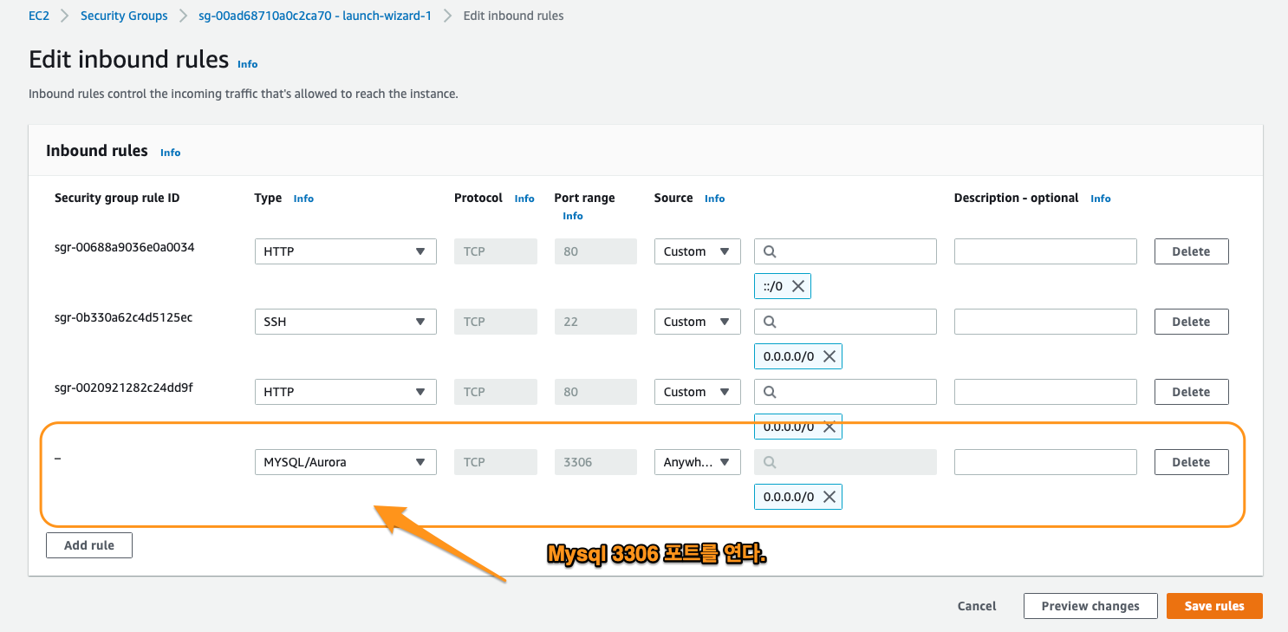Click the description field of the MySQL rule
This screenshot has height=632, width=1288.
tap(1044, 461)
